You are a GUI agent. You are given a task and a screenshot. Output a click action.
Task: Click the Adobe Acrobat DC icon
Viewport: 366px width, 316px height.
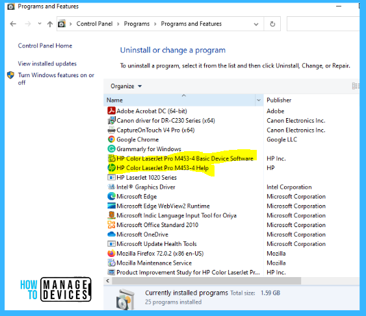tap(111, 111)
